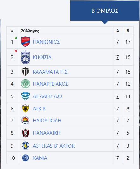Click the Panargiakos green round emblem
Screen dimensions: 140x169
pos(25,84)
